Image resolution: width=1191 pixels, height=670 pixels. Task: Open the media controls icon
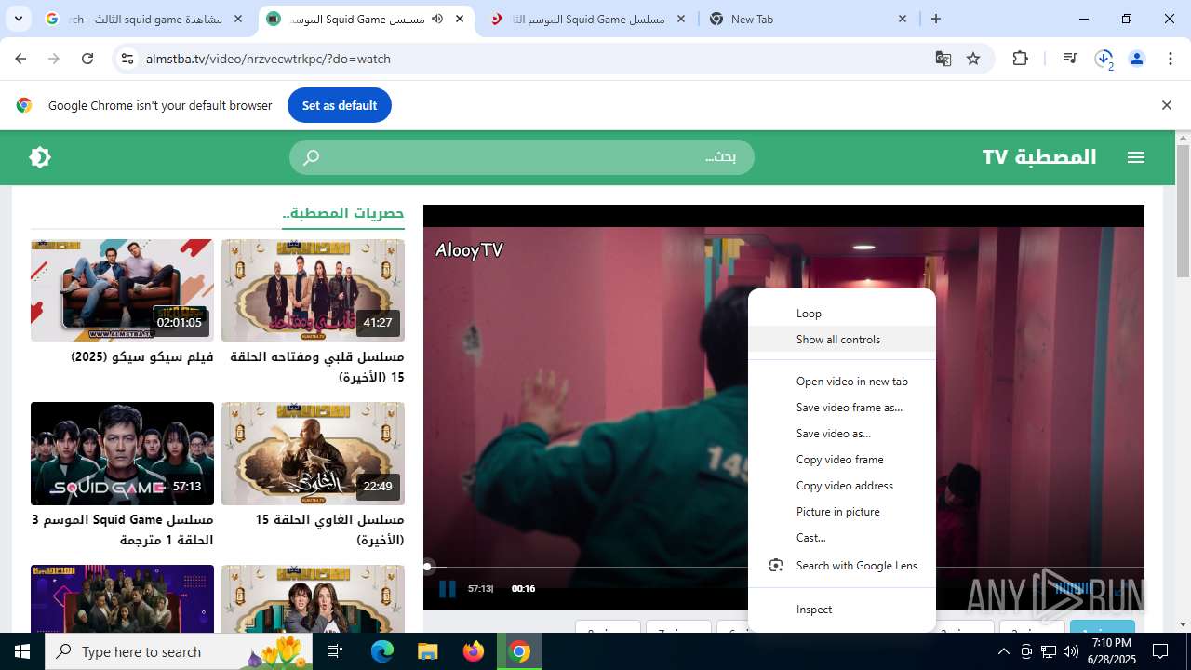click(1070, 59)
